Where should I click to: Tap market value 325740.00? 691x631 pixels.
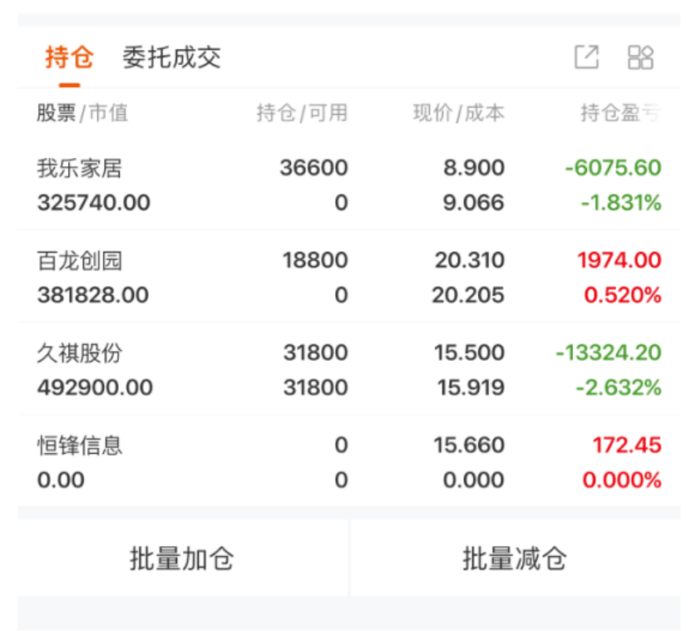[x=94, y=203]
